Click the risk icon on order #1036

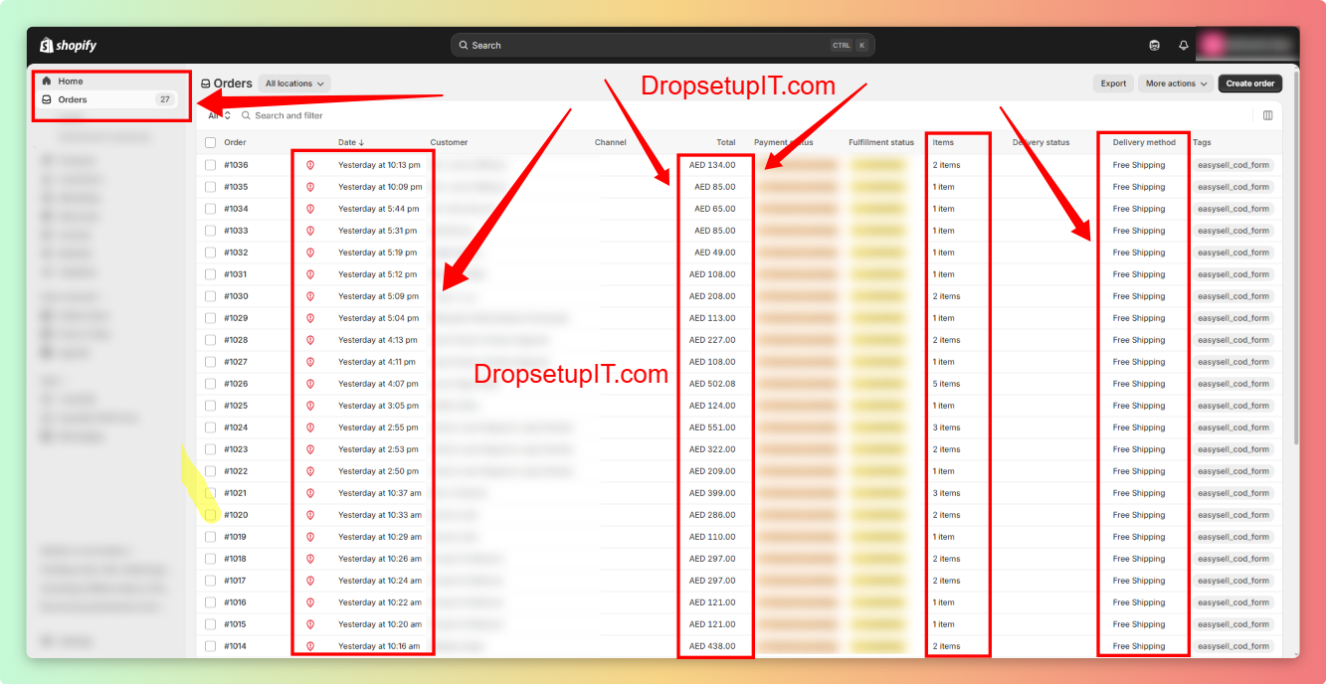pos(310,165)
